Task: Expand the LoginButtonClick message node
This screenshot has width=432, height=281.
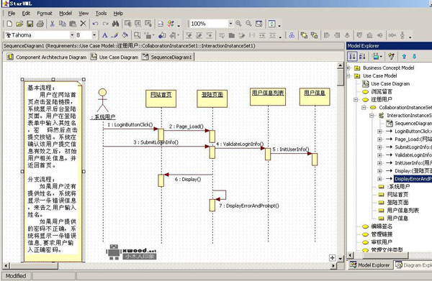Action: click(379, 132)
